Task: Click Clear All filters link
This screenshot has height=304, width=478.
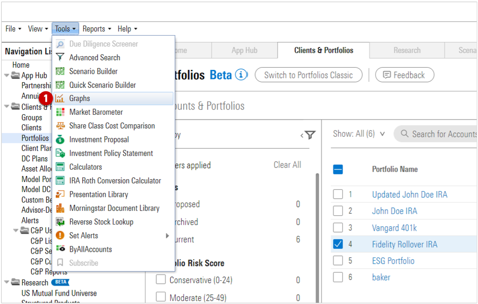Action: pyautogui.click(x=287, y=165)
